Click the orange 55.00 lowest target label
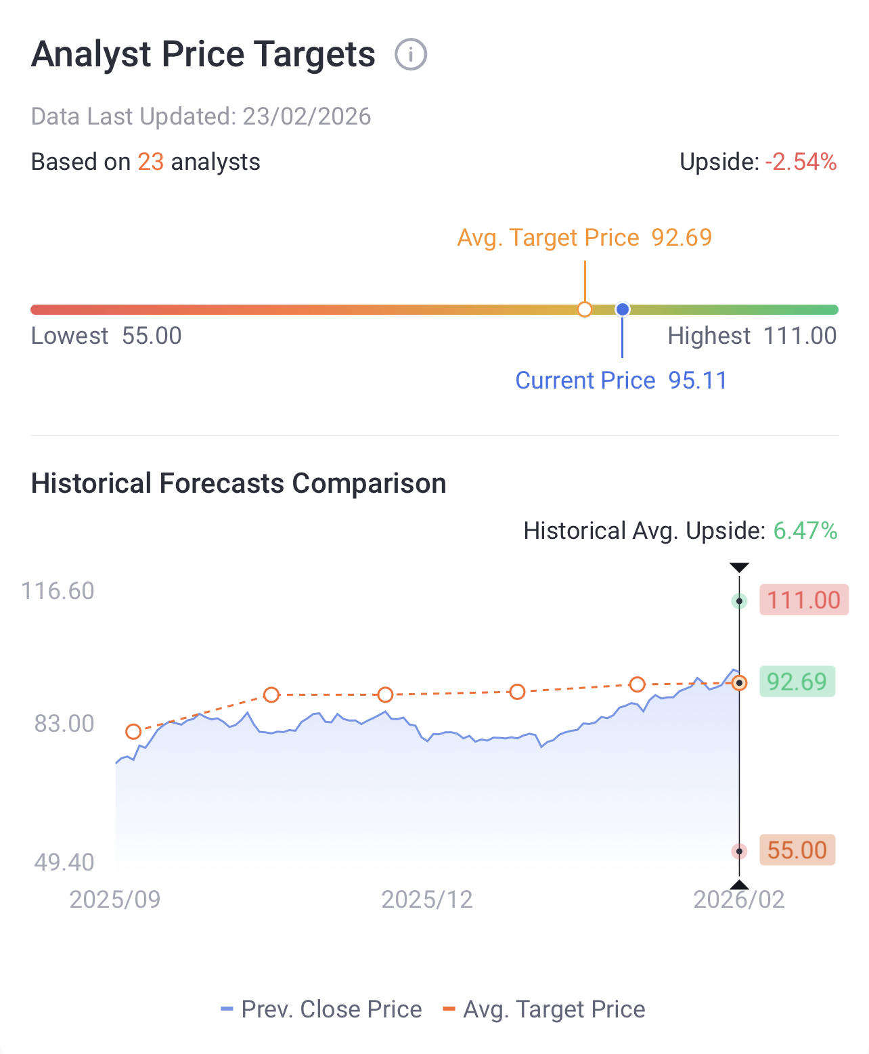The height and width of the screenshot is (1054, 869). pos(797,850)
